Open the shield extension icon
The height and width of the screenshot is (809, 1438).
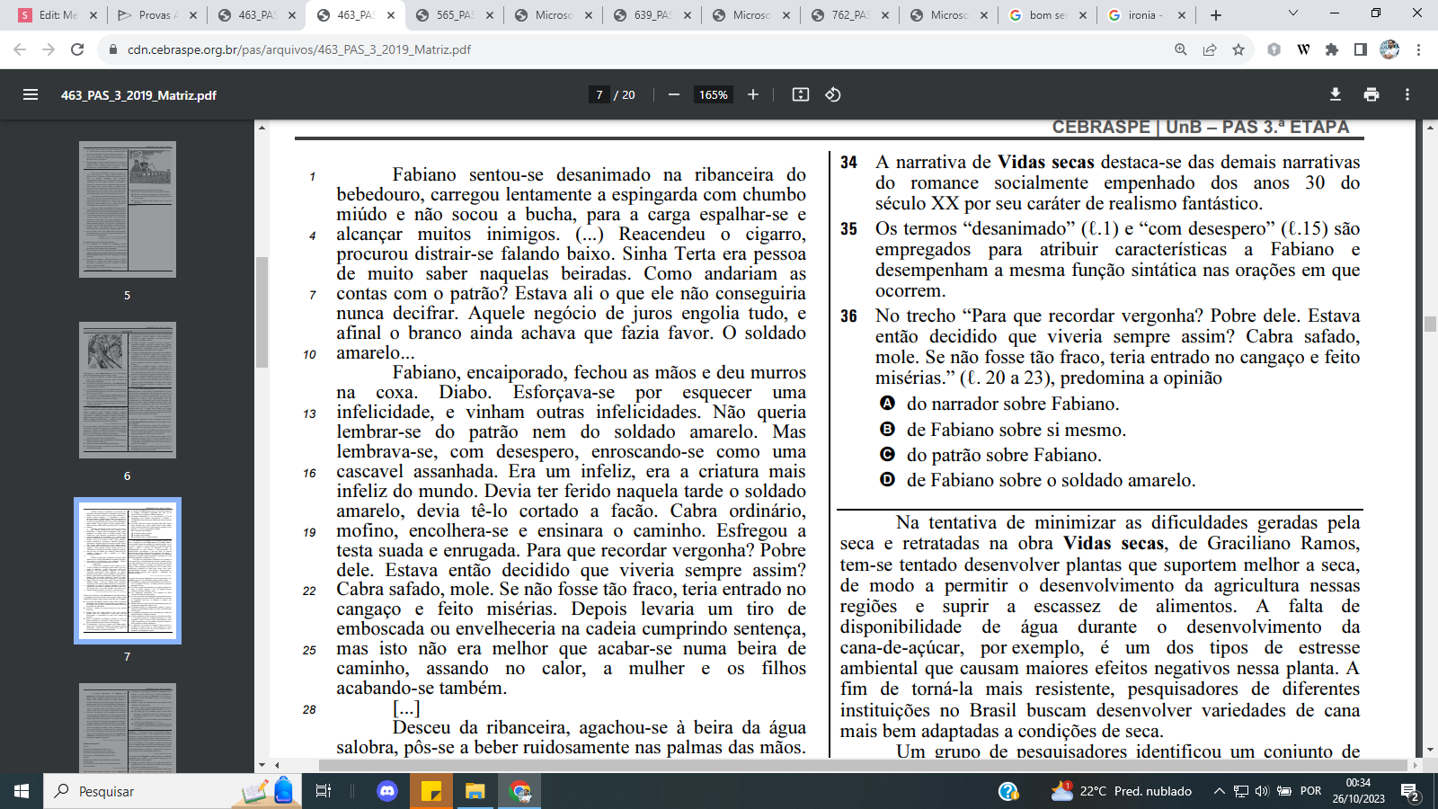click(x=1274, y=49)
